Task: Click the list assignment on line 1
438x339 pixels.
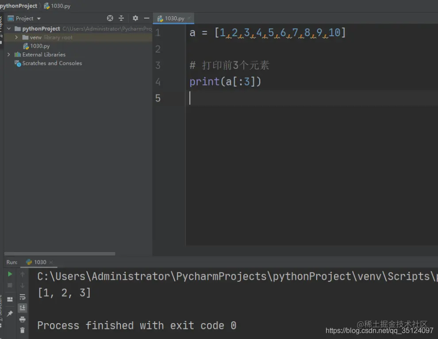Action: [268, 33]
